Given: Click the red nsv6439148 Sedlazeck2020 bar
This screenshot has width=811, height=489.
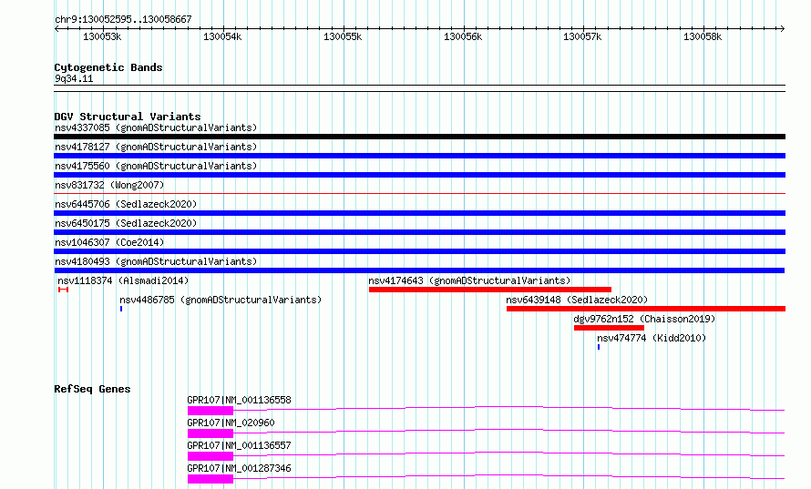Looking at the screenshot, I should (x=646, y=309).
